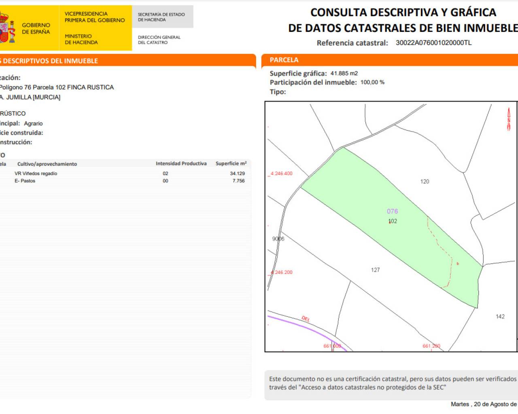This screenshot has width=518, height=414.
Task: Click the Gobierno de España logo text
Action: coord(36,28)
